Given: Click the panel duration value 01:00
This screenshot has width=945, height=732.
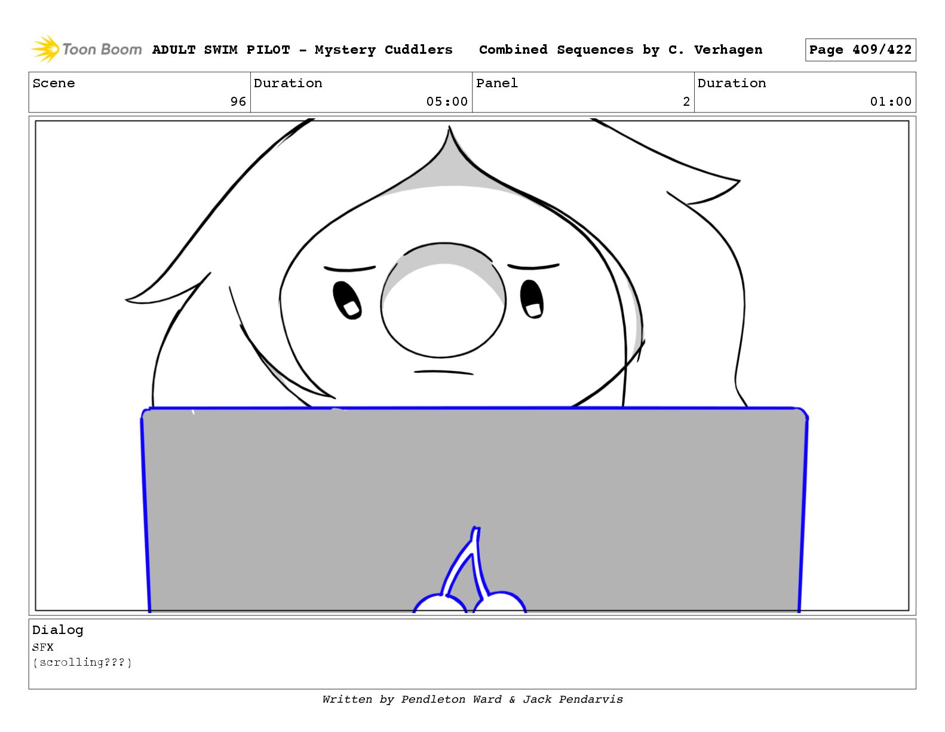Looking at the screenshot, I should click(x=891, y=102).
